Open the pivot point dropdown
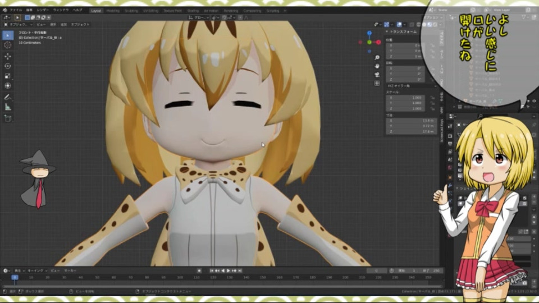Screen dimensions: 539x303 point(215,17)
